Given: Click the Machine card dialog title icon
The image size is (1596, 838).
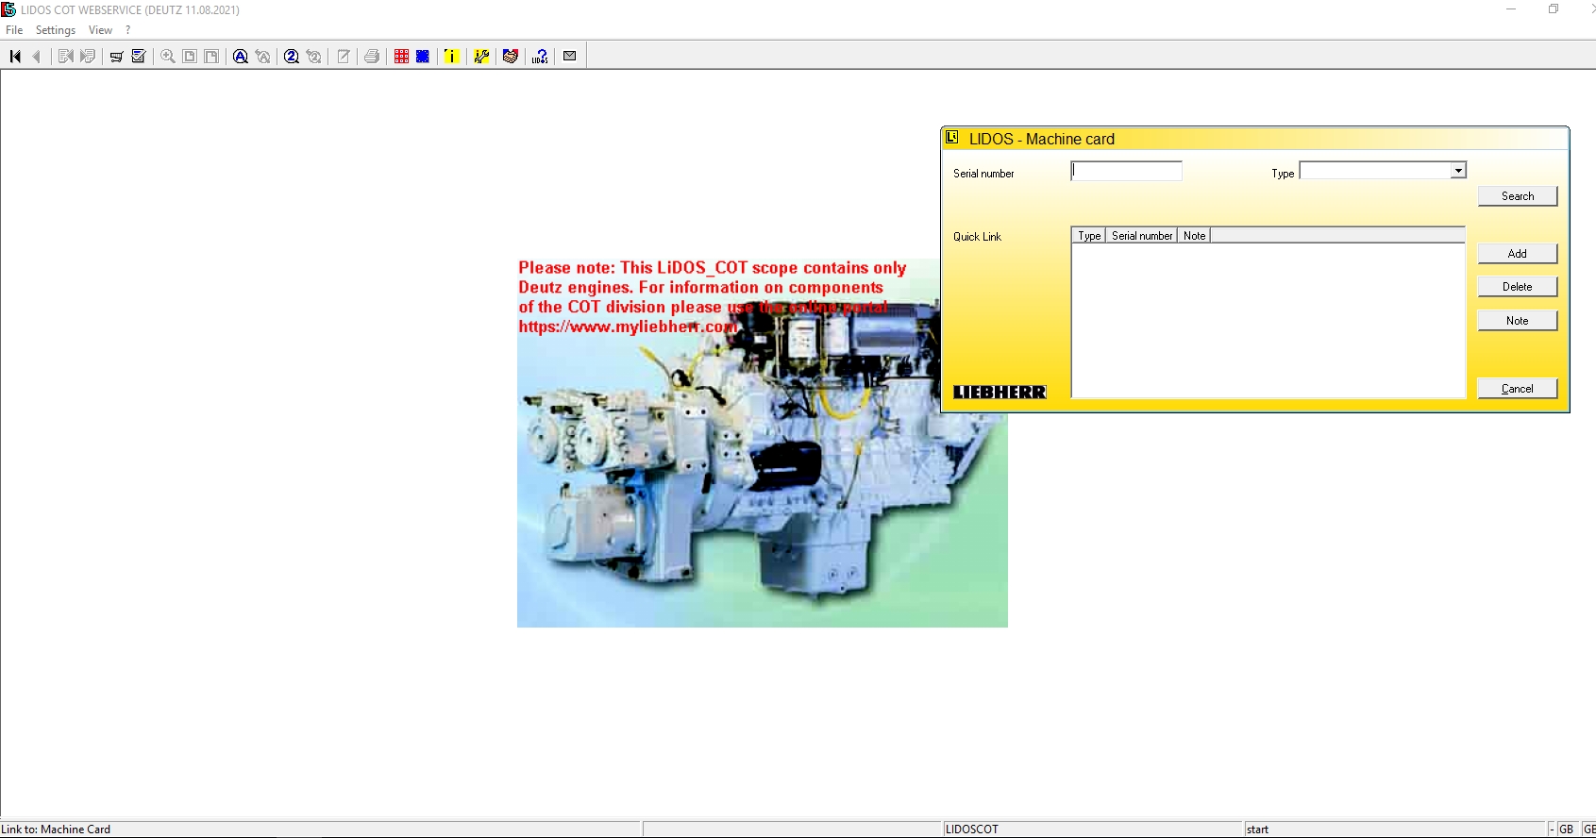Looking at the screenshot, I should pos(952,138).
